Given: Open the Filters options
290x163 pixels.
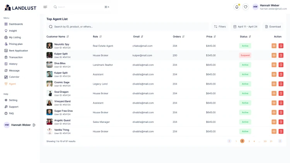Looking at the screenshot, I should pyautogui.click(x=220, y=27).
